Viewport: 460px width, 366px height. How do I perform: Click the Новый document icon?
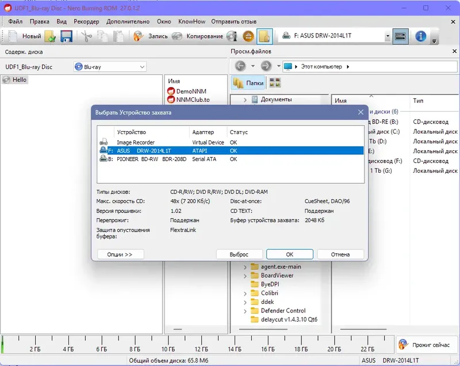click(x=13, y=36)
